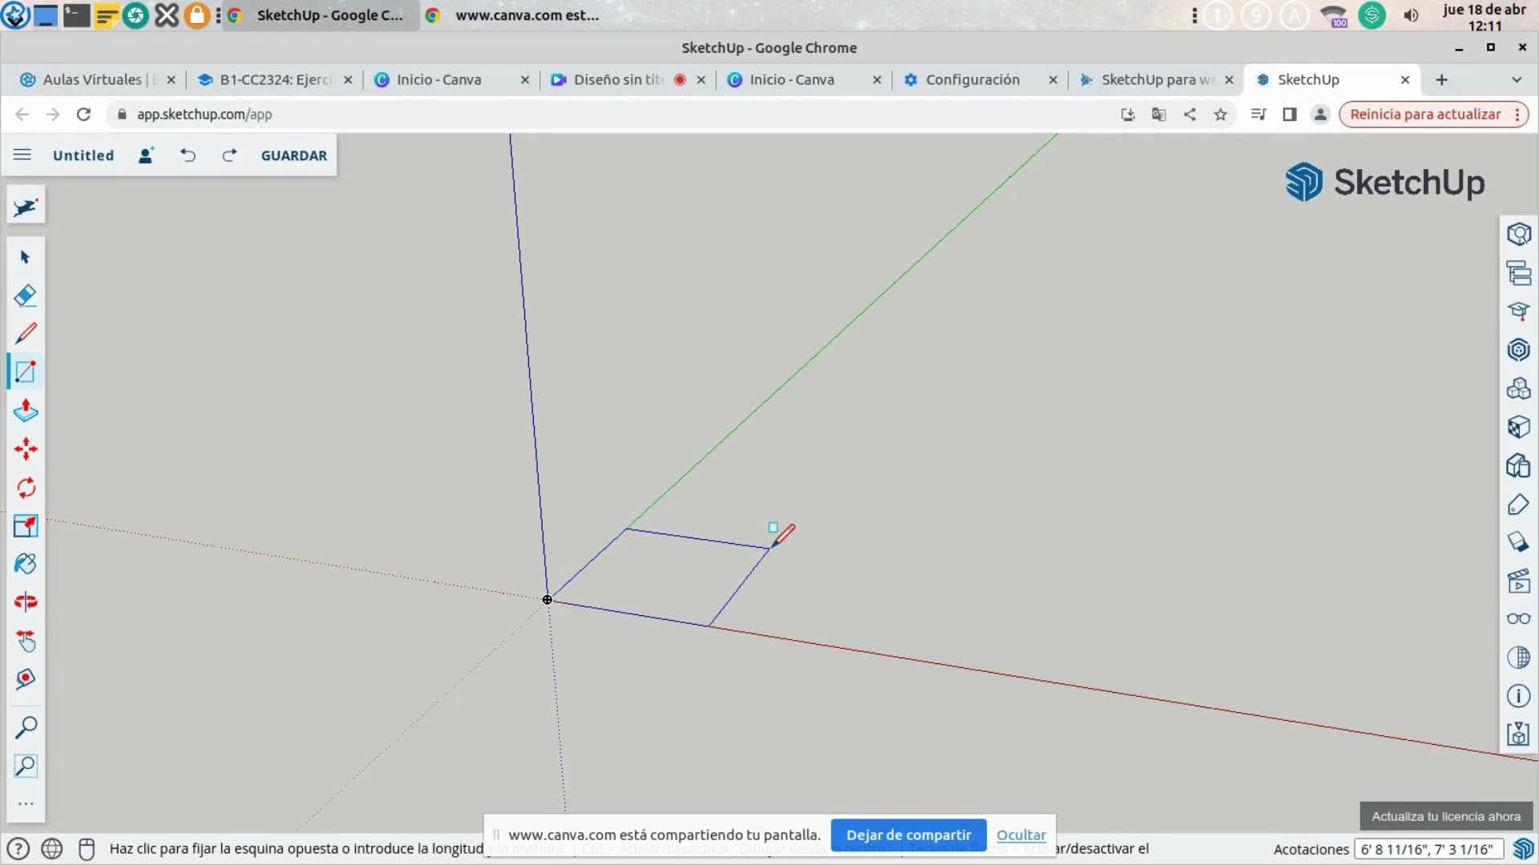Switch to Diseño sin título tab
This screenshot has width=1539, height=865.
[x=617, y=80]
